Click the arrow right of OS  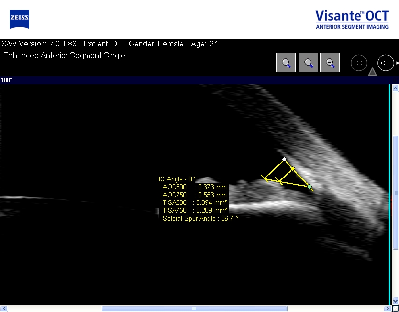coord(397,63)
